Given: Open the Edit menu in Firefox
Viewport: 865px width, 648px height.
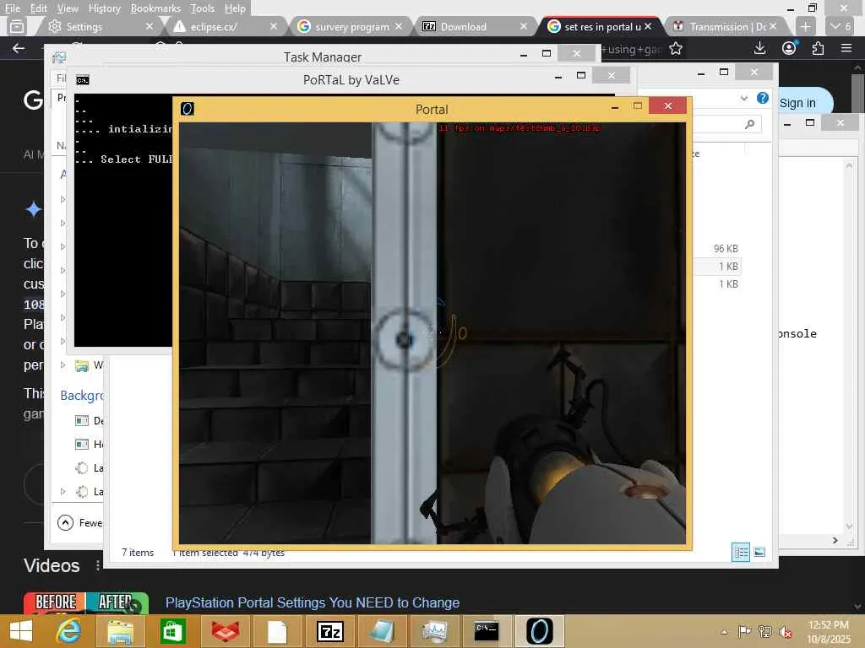Looking at the screenshot, I should pos(38,8).
